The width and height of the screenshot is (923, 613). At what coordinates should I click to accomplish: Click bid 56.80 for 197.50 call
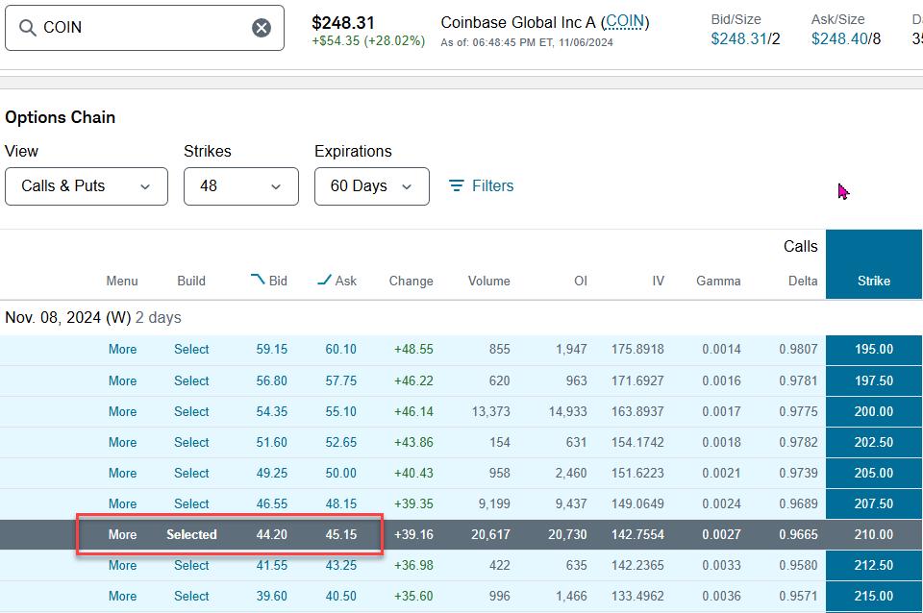click(271, 380)
